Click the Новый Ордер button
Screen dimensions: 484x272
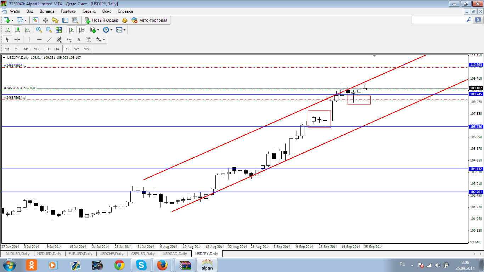point(101,20)
